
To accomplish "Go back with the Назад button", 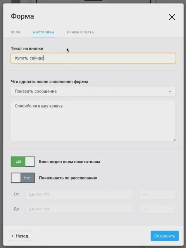I will [20, 236].
